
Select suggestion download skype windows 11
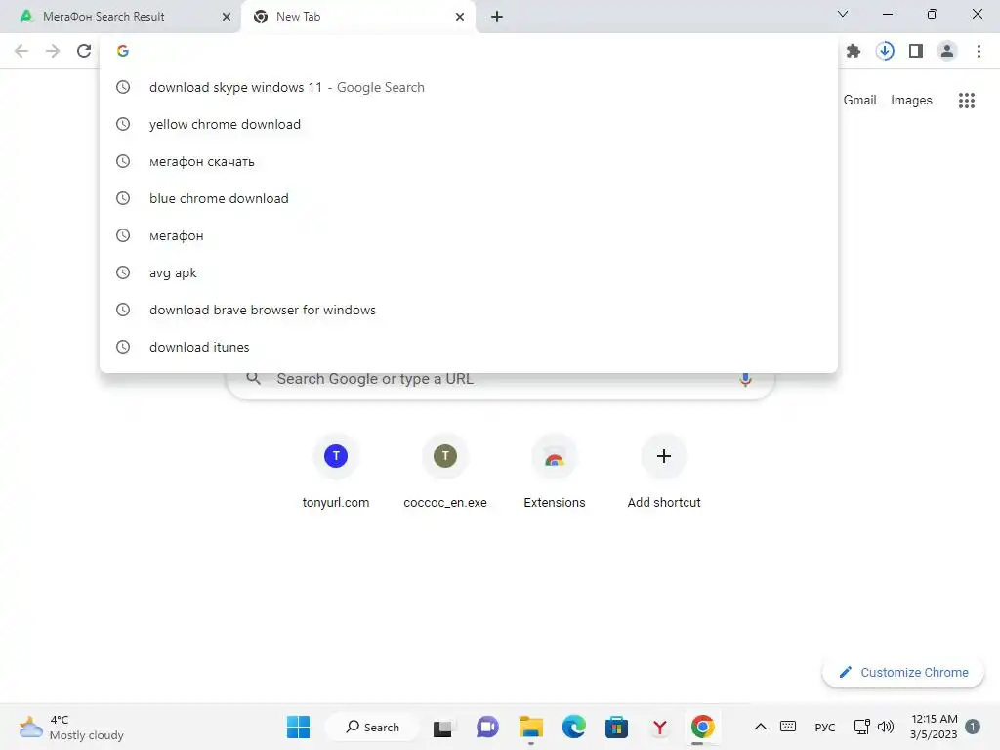coord(469,87)
